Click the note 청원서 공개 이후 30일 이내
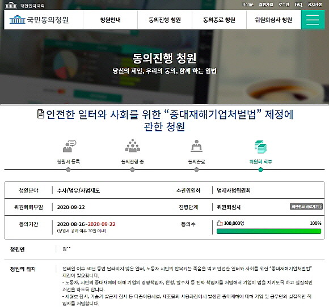This screenshot has height=307, width=329. (x=82, y=231)
